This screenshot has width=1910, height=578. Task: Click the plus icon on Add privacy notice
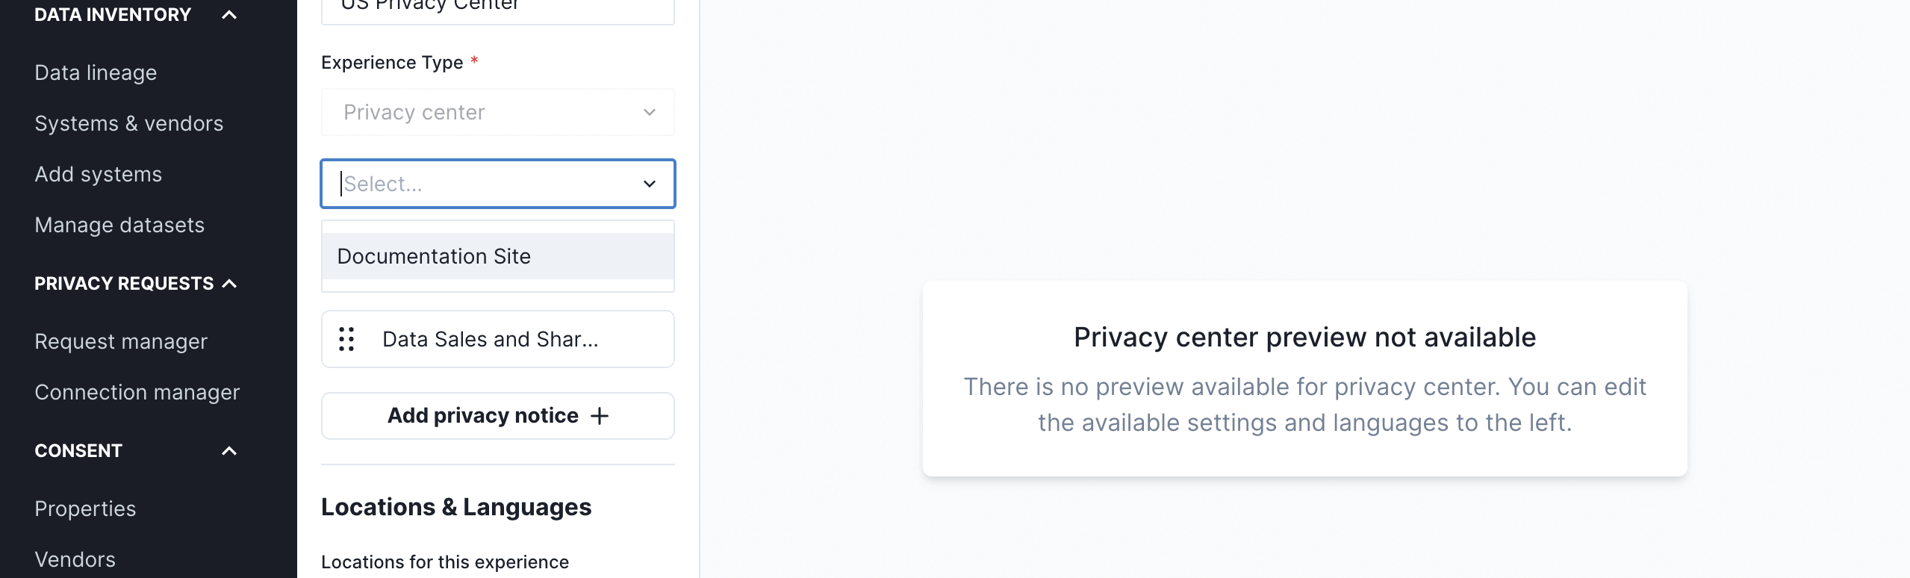pos(600,416)
